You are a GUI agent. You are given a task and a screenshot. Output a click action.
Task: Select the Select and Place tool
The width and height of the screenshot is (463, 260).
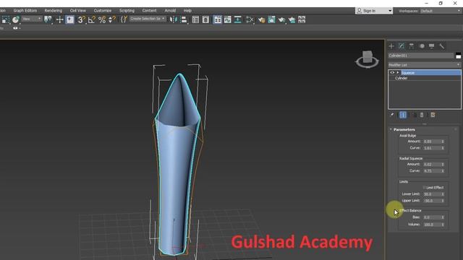[x=15, y=19]
